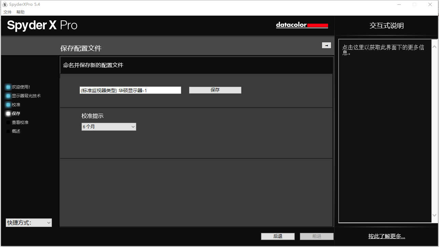Click the 校准提示 label
The image size is (439, 247).
(93, 116)
